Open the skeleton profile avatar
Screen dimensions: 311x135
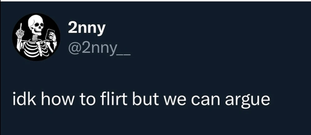36,37
